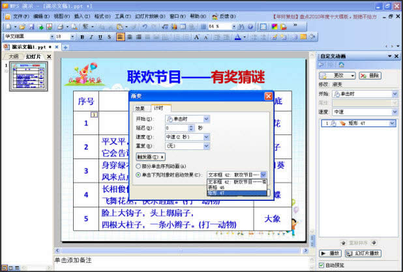Click the 触发器 button
The height and width of the screenshot is (272, 403).
click(150, 157)
